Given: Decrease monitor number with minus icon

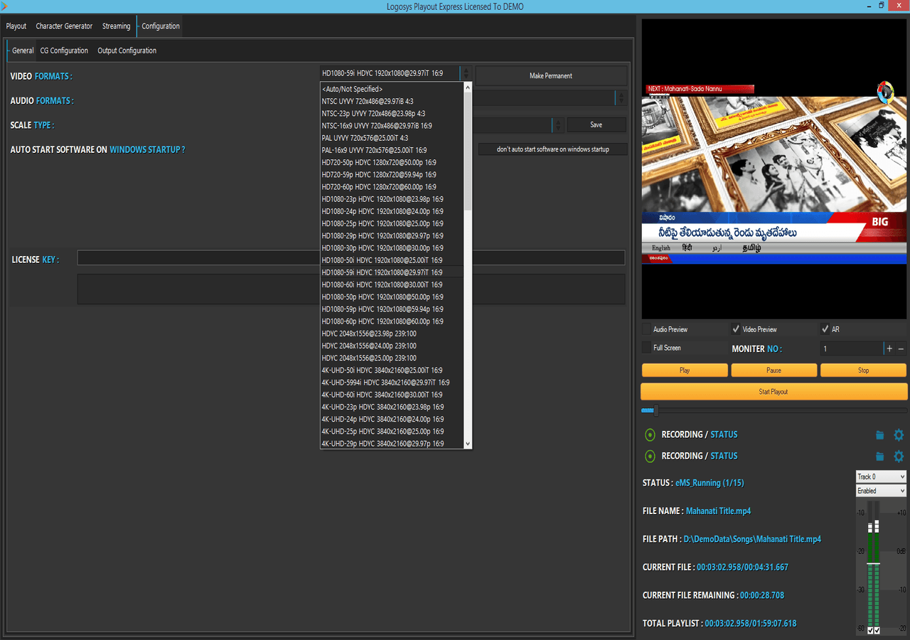Looking at the screenshot, I should [x=901, y=348].
